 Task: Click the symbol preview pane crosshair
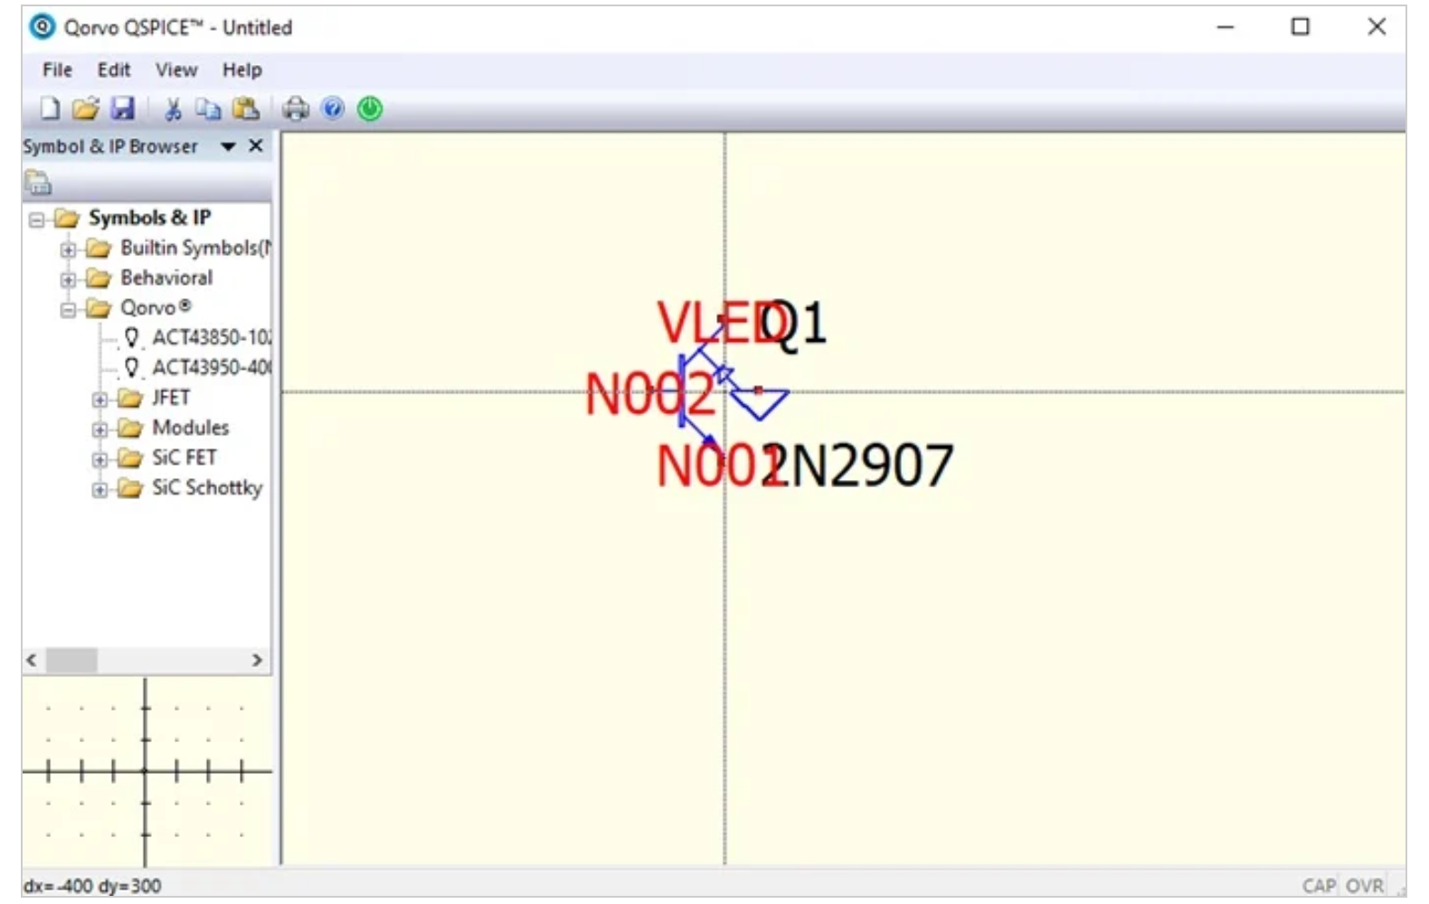coord(146,772)
